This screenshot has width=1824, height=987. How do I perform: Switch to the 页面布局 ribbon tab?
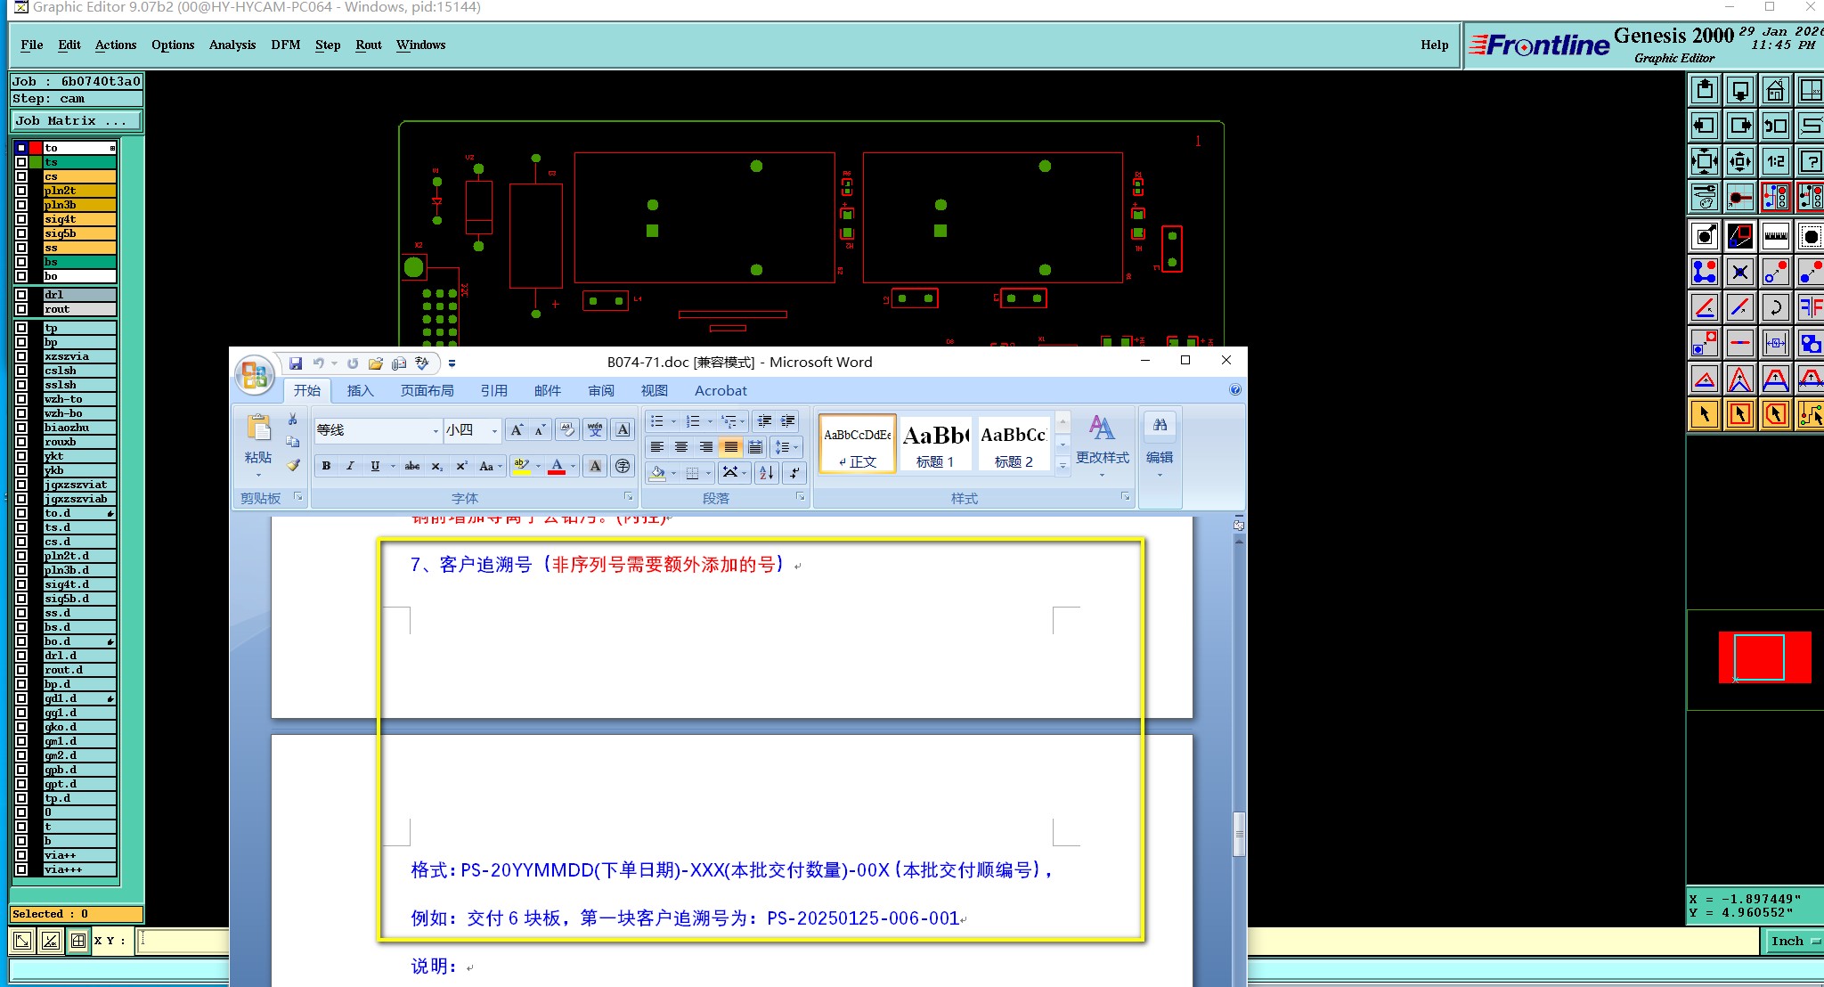(427, 391)
